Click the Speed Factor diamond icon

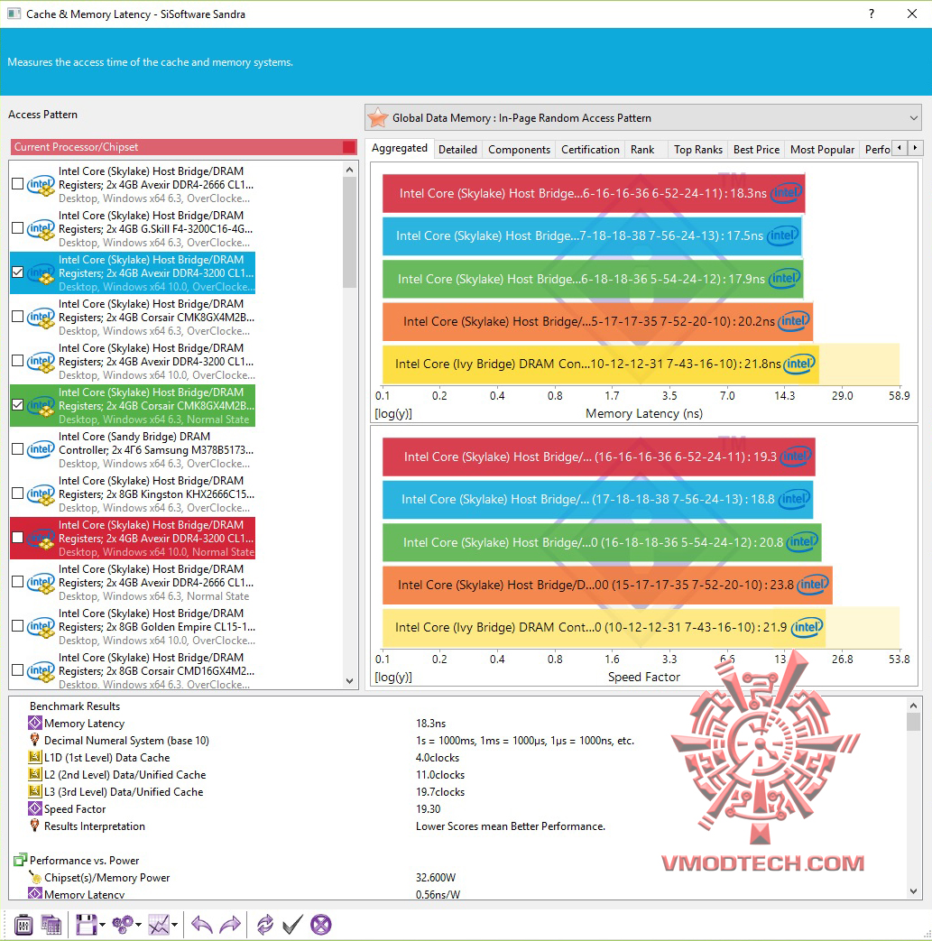[35, 808]
